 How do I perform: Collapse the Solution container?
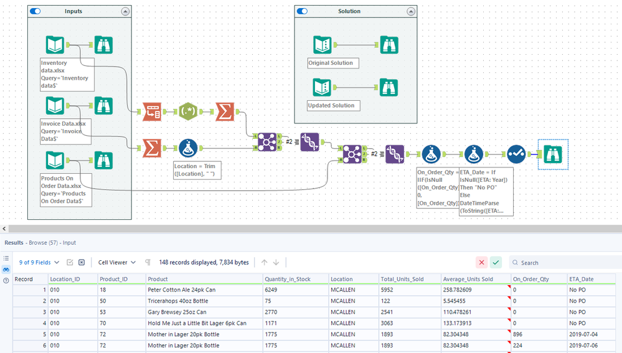point(411,11)
